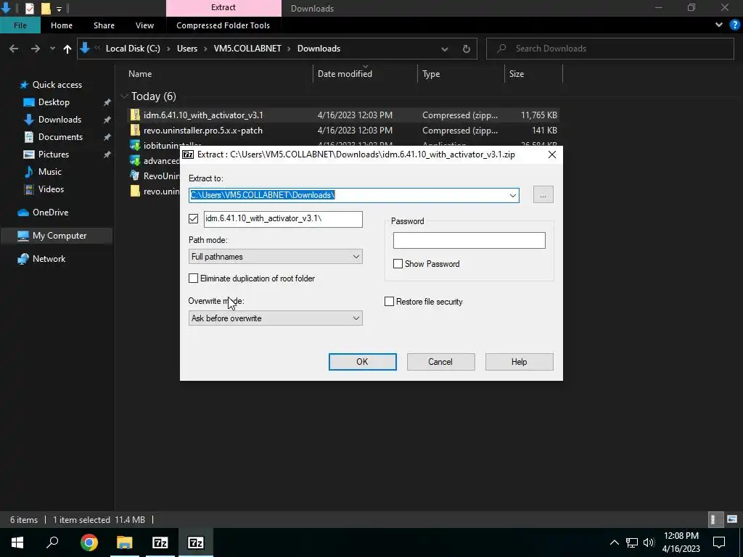
Task: Click Local Disk (C:) breadcrumb
Action: tap(133, 49)
